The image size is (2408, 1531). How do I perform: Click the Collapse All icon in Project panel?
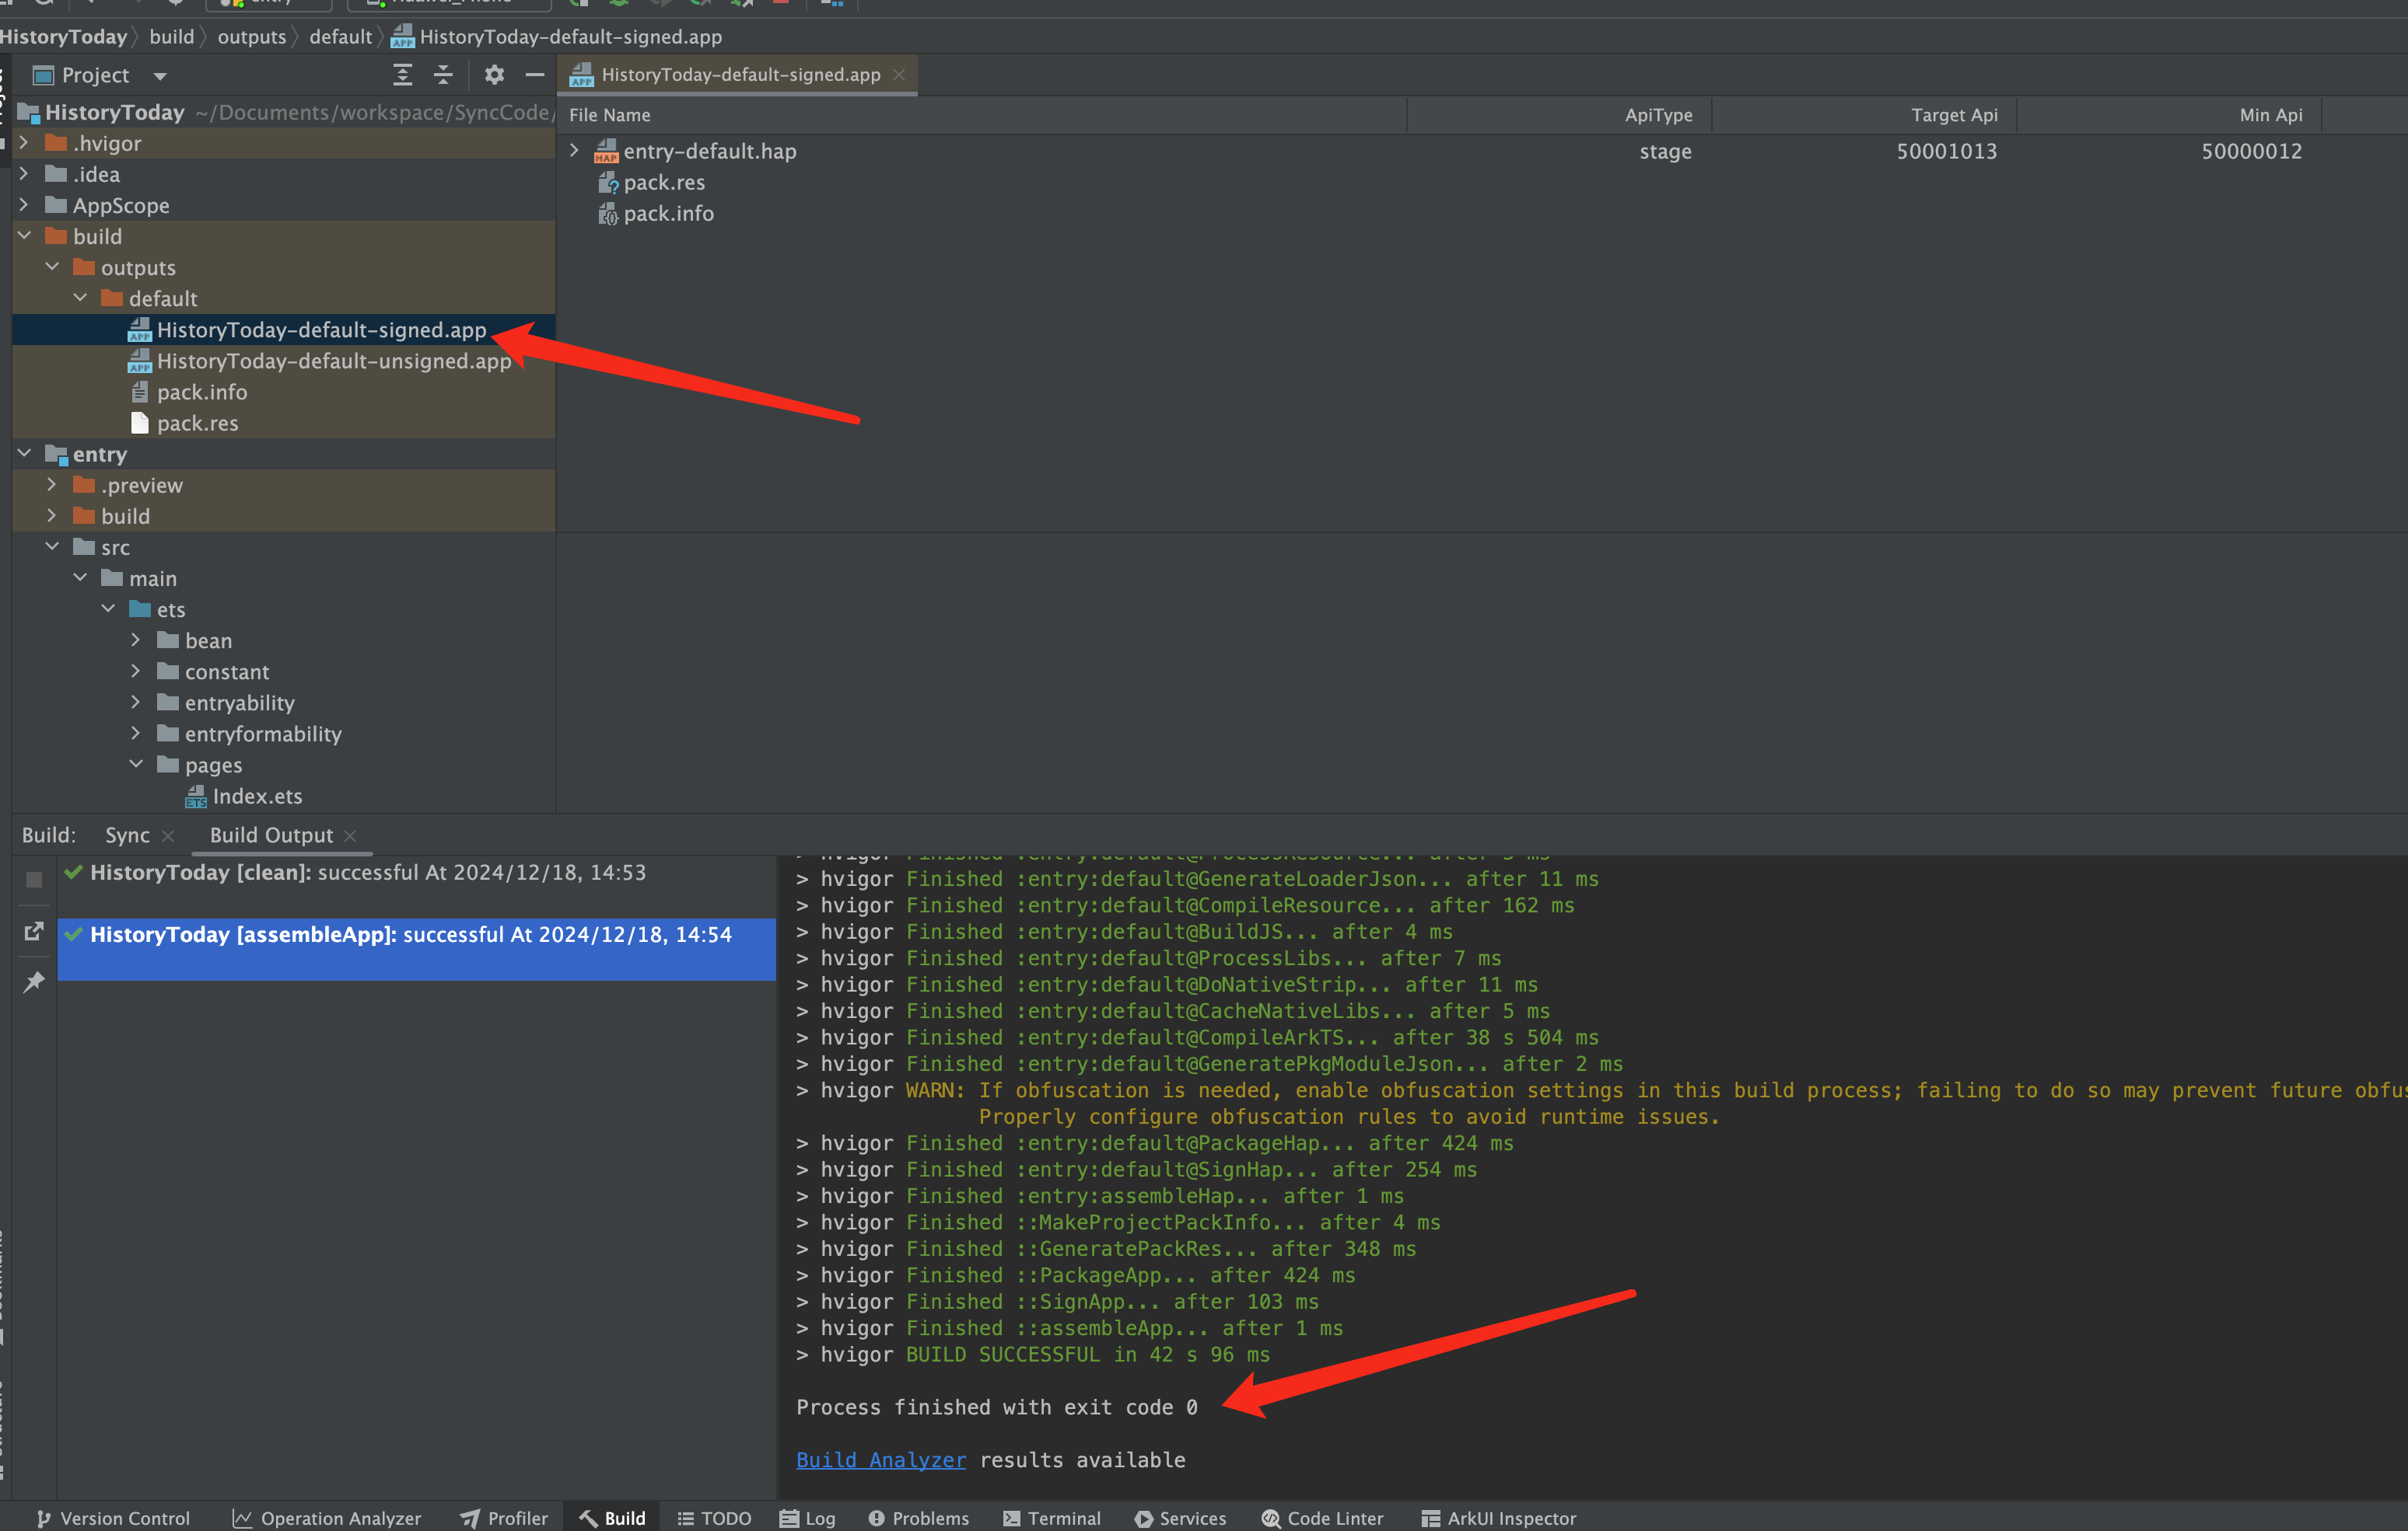[443, 75]
